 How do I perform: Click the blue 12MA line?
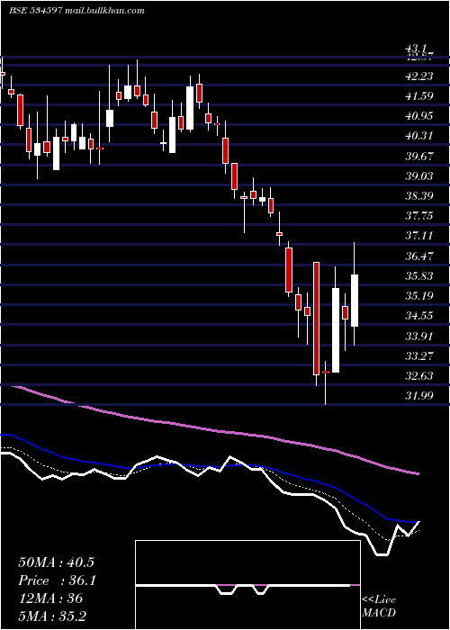(x=209, y=466)
